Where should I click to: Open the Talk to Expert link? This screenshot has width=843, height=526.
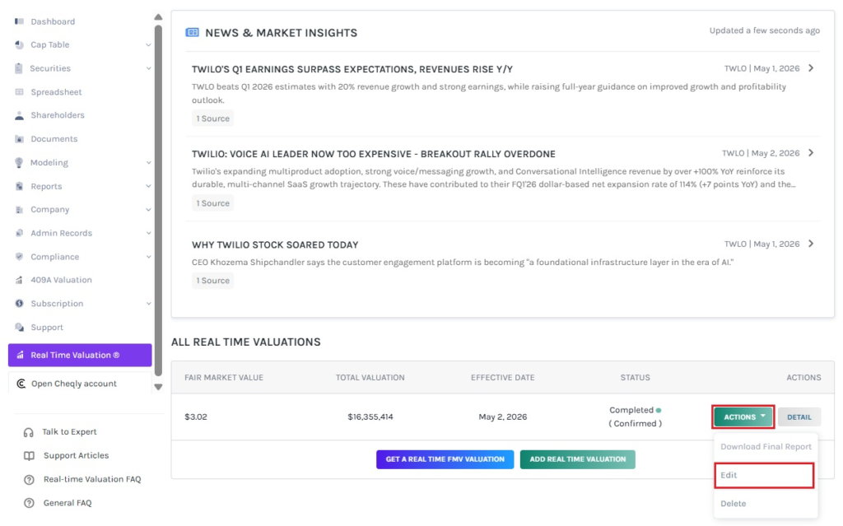(69, 432)
